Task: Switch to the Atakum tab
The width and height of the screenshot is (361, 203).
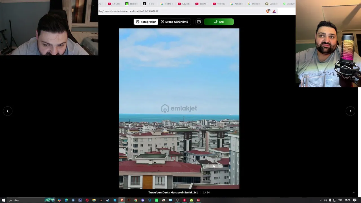Action: pos(289,4)
